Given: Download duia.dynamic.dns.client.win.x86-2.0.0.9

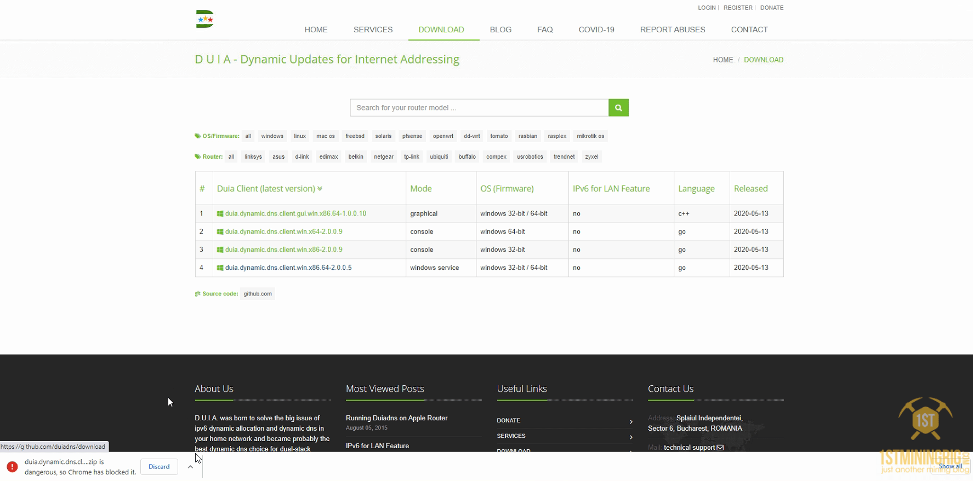Looking at the screenshot, I should click(284, 250).
